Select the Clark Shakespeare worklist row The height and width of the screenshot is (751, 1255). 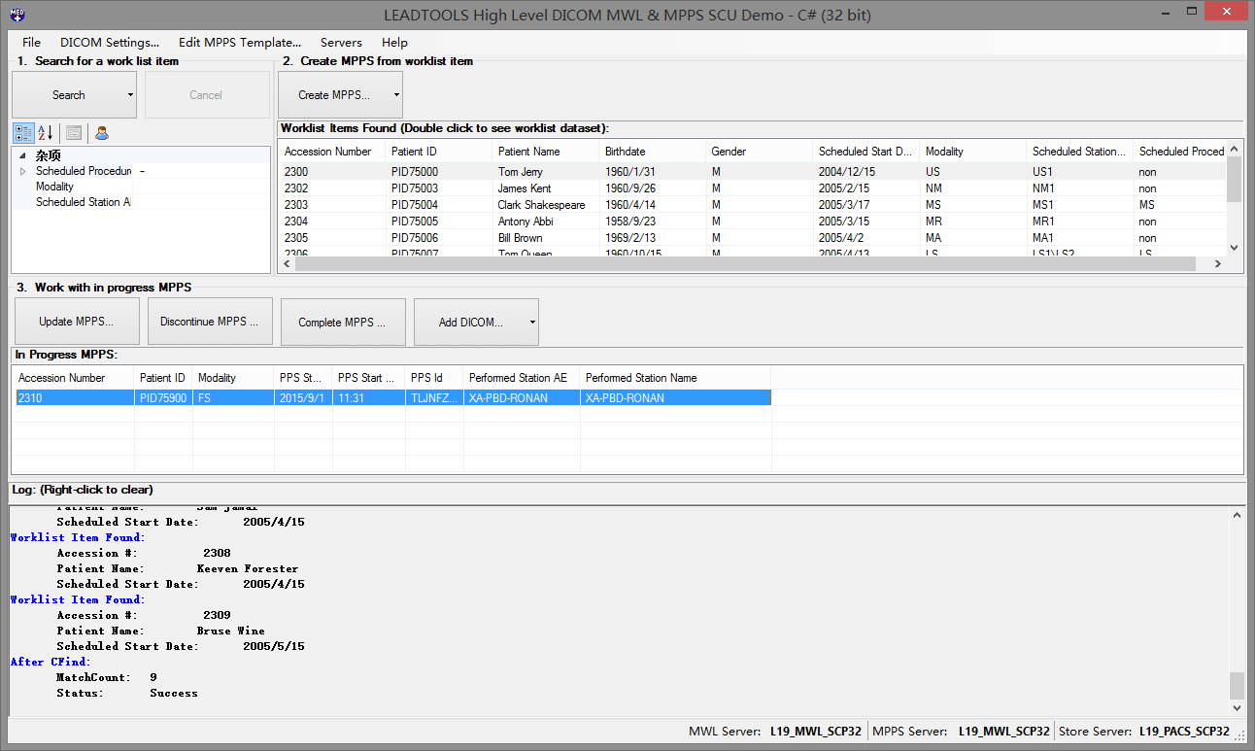pyautogui.click(x=541, y=205)
